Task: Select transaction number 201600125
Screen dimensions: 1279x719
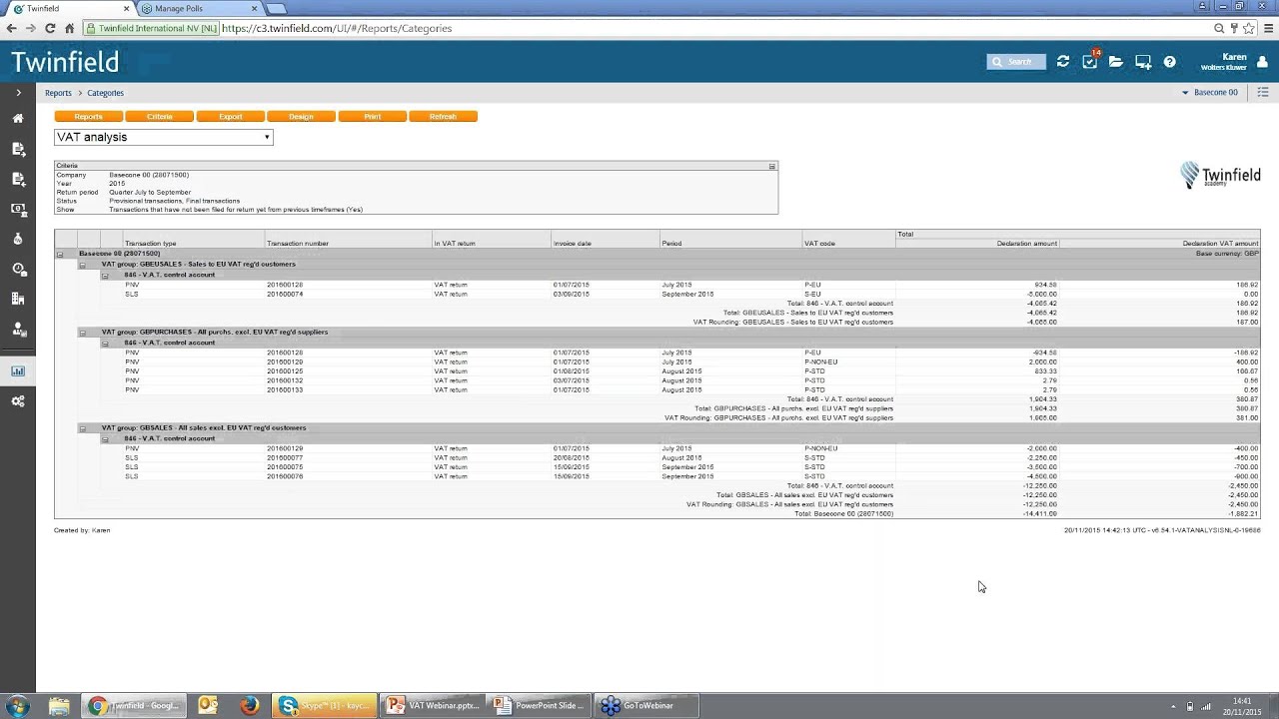Action: pos(285,371)
